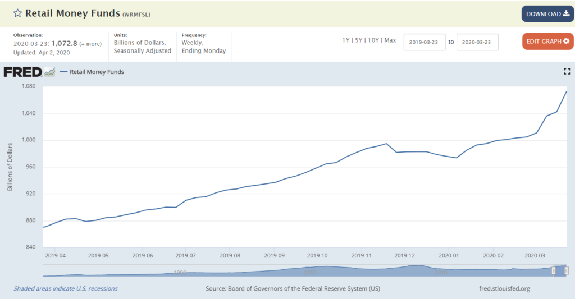Expand the (+ more) observation details
Screen dimensions: 575x299
[x=90, y=44]
